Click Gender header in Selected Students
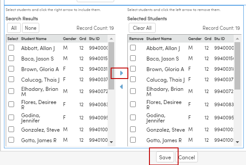The height and width of the screenshot is (165, 246). coord(195,39)
